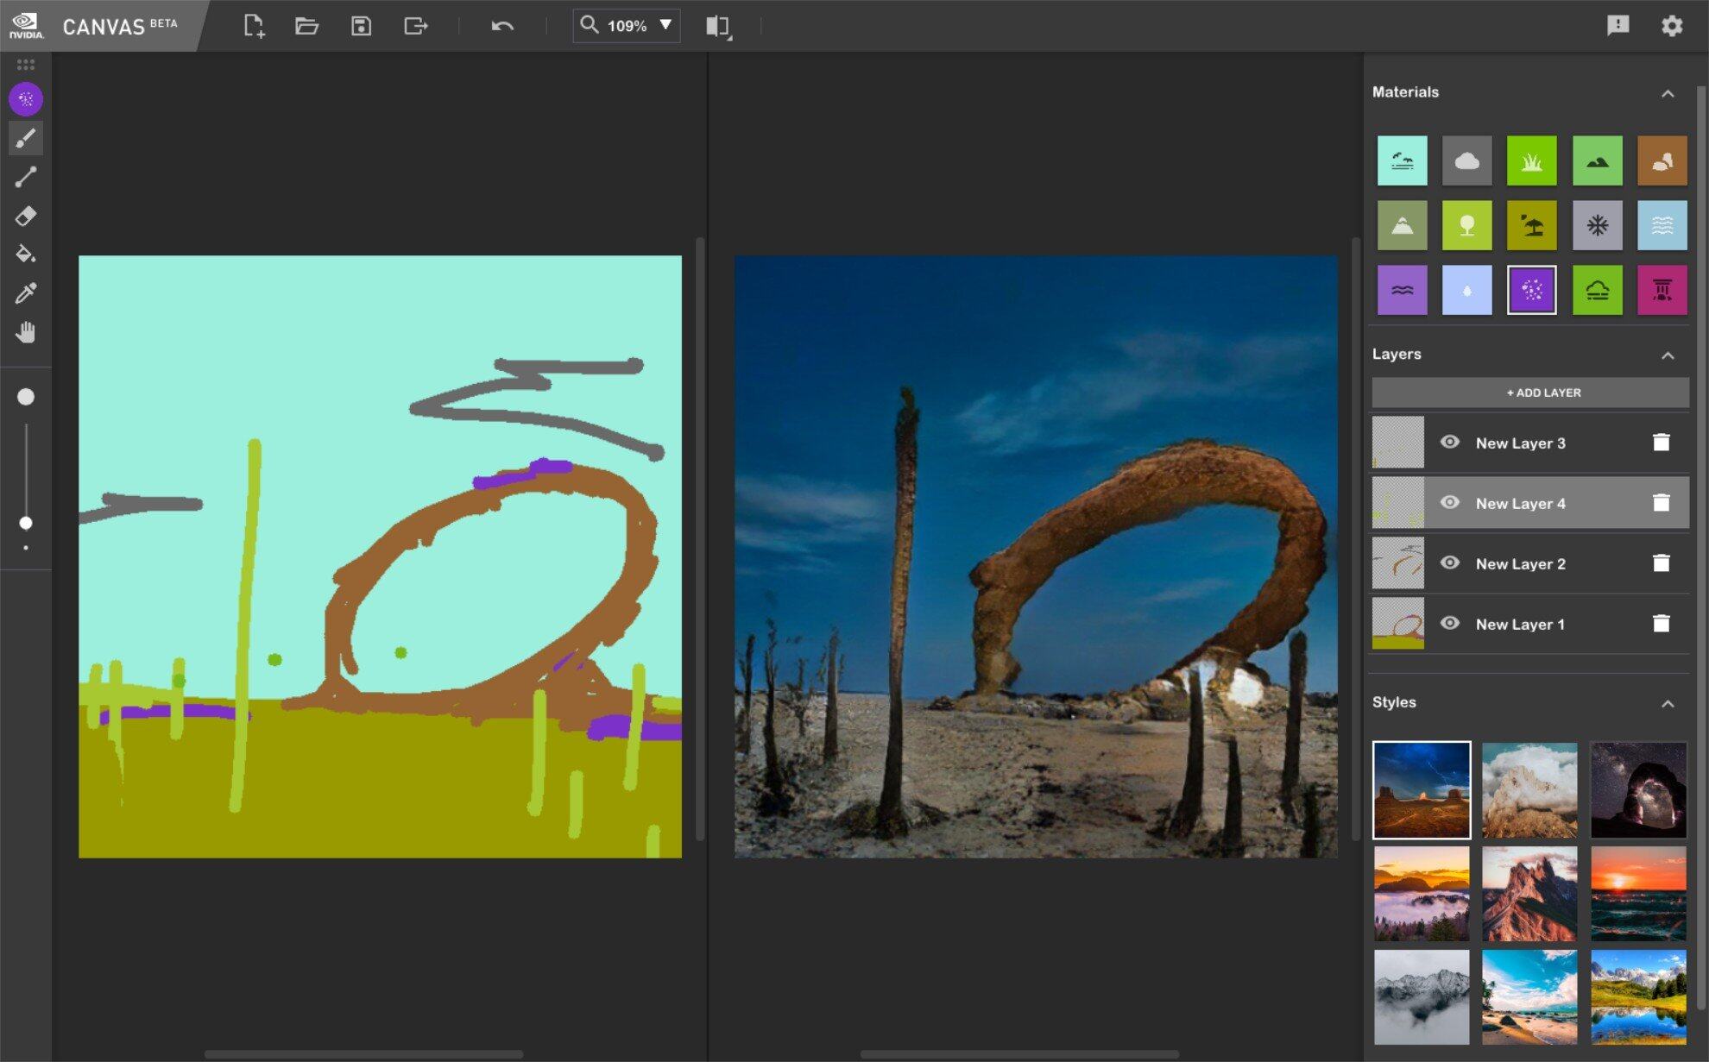
Task: Select the Eyedropper tool
Action: pyautogui.click(x=26, y=293)
